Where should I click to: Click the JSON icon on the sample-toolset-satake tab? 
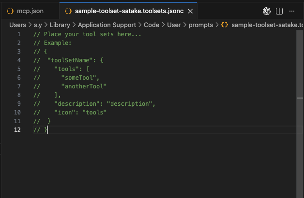click(x=68, y=11)
